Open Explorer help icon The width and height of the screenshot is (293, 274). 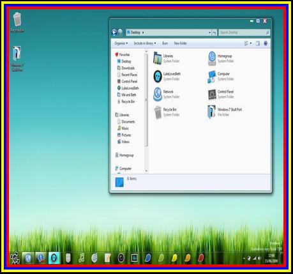click(266, 43)
